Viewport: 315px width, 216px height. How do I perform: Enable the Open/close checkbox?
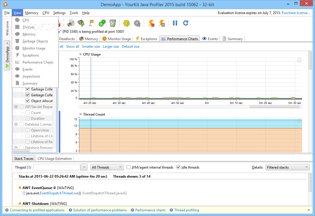(28, 130)
